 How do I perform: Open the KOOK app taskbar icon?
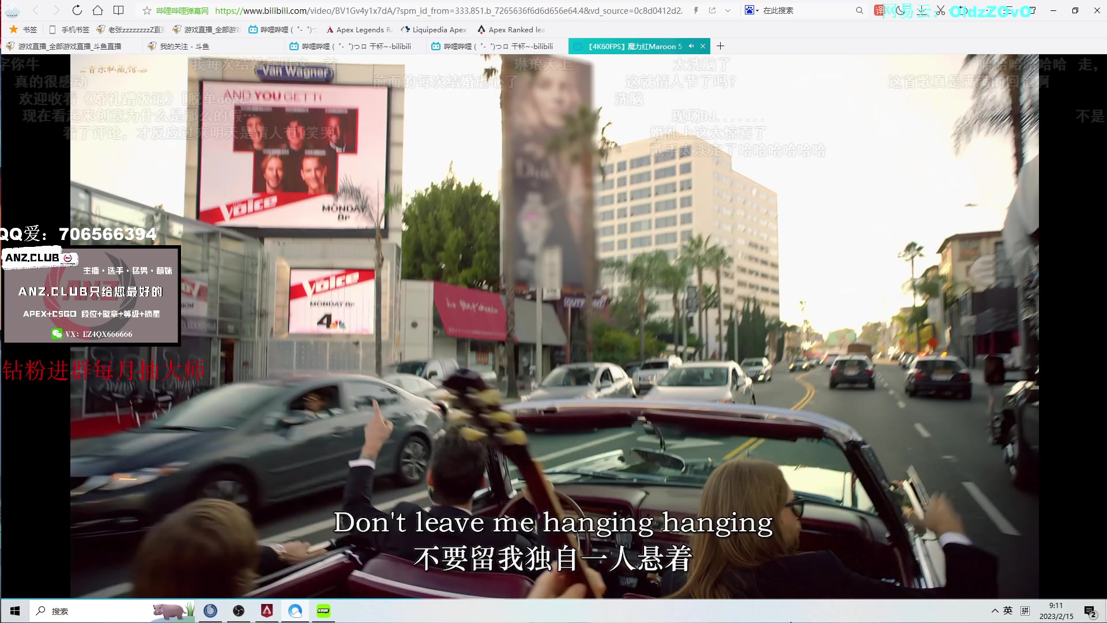pyautogui.click(x=323, y=611)
